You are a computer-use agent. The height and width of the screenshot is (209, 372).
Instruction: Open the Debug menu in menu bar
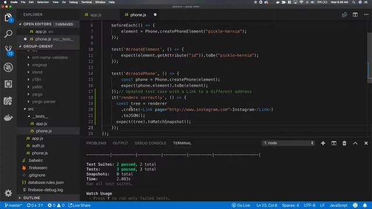(73, 2)
